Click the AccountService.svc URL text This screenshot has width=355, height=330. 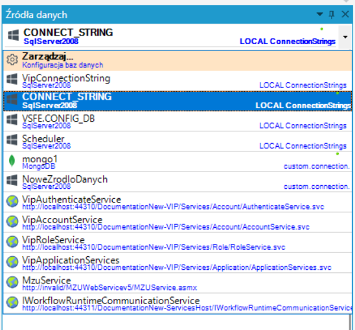coord(166,227)
